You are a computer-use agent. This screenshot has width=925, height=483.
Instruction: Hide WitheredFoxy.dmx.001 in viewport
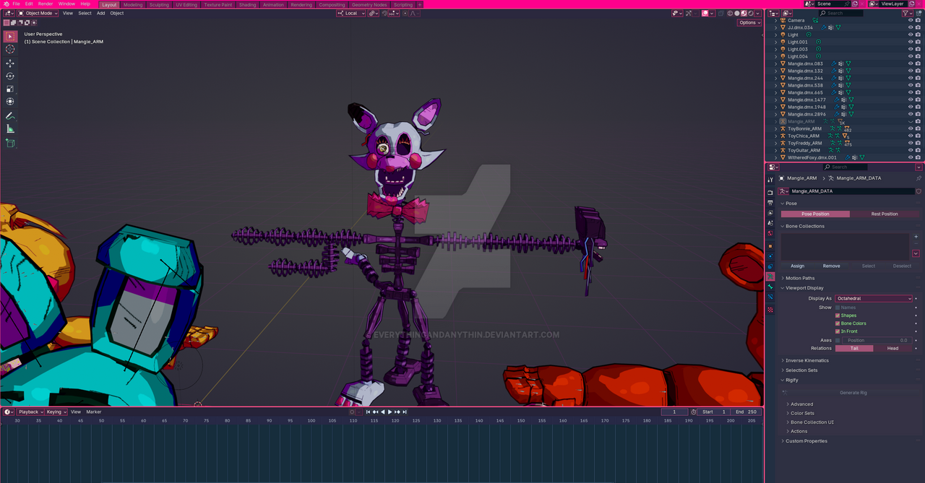click(911, 157)
